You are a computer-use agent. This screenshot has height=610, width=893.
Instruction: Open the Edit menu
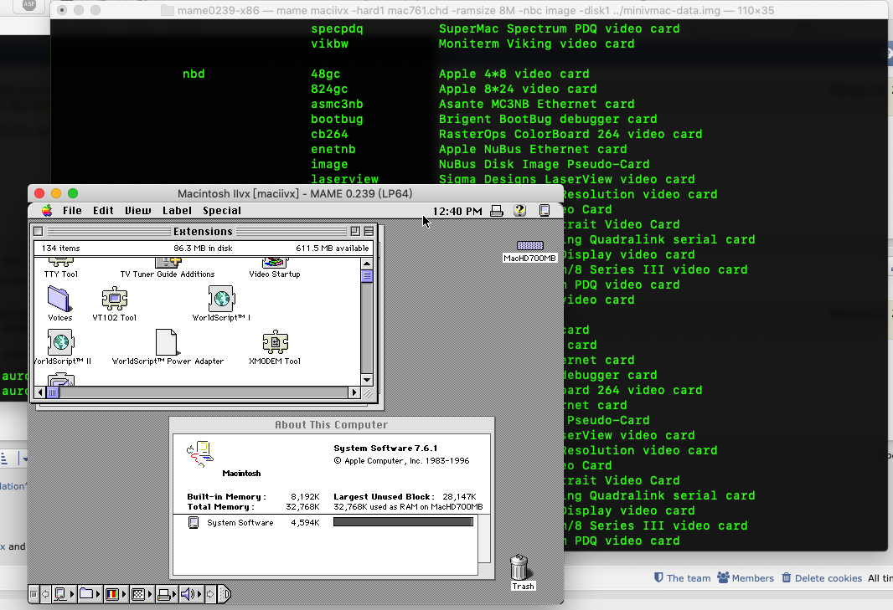tap(103, 211)
